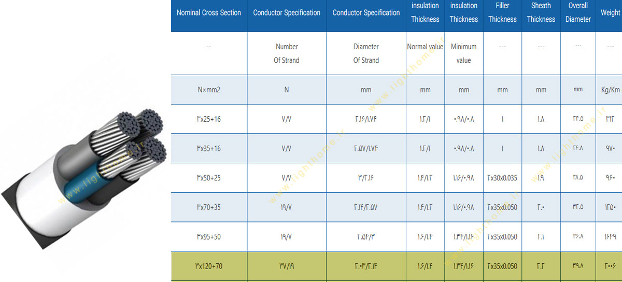Select the 3x70+35 cross section cell
622x282 pixels.
pyautogui.click(x=209, y=207)
